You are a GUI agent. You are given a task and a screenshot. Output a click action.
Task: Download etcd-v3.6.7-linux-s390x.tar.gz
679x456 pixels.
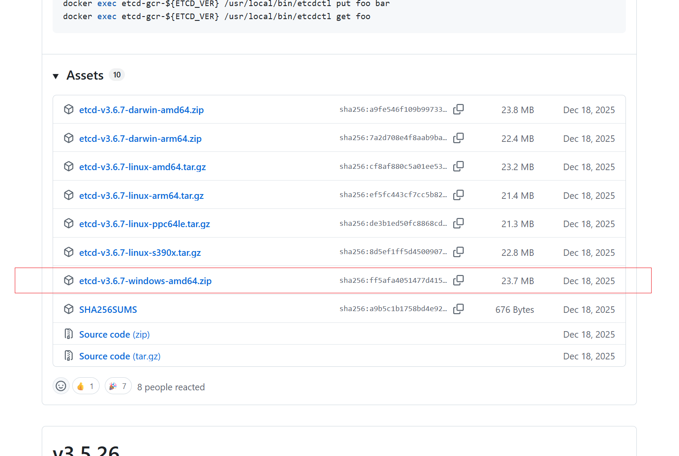pos(140,253)
